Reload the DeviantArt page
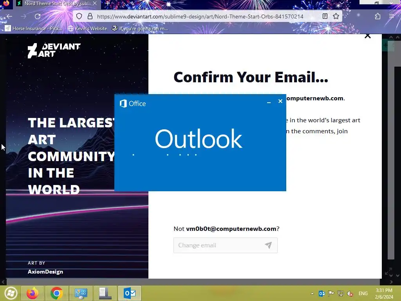Image resolution: width=401 pixels, height=301 pixels. pyautogui.click(x=38, y=16)
